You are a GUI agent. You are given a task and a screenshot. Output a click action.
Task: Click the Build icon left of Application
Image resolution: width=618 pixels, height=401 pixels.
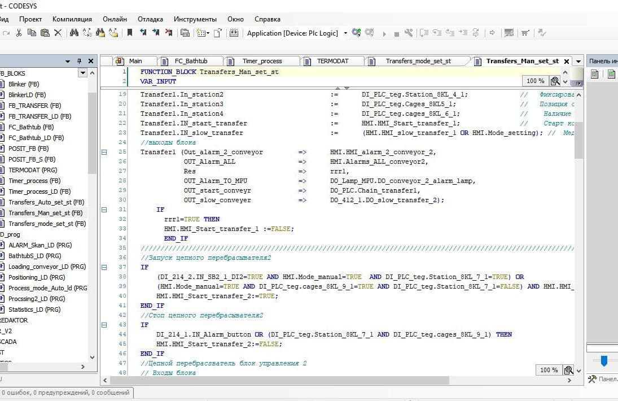click(x=234, y=33)
